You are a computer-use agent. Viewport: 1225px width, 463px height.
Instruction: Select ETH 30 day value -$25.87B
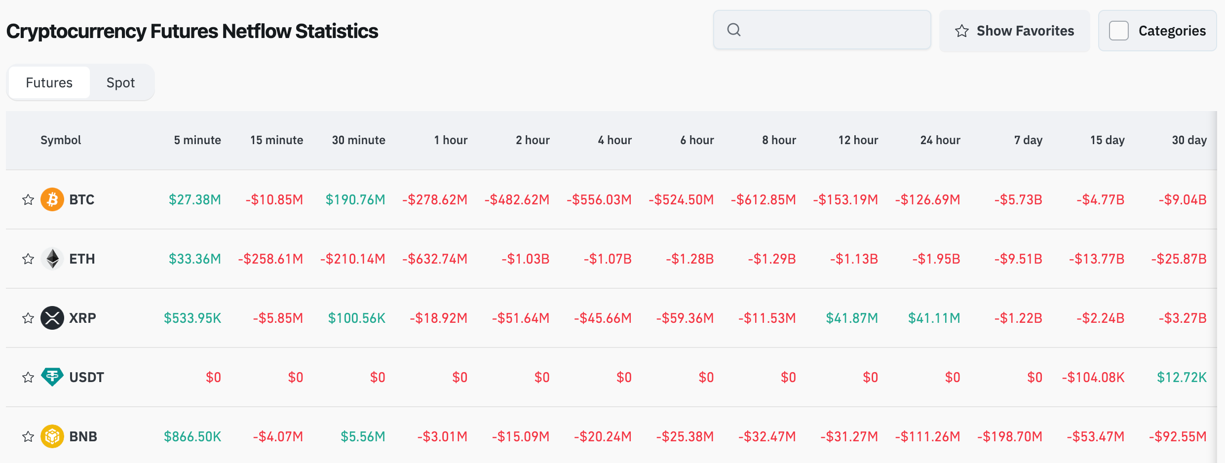click(x=1179, y=259)
